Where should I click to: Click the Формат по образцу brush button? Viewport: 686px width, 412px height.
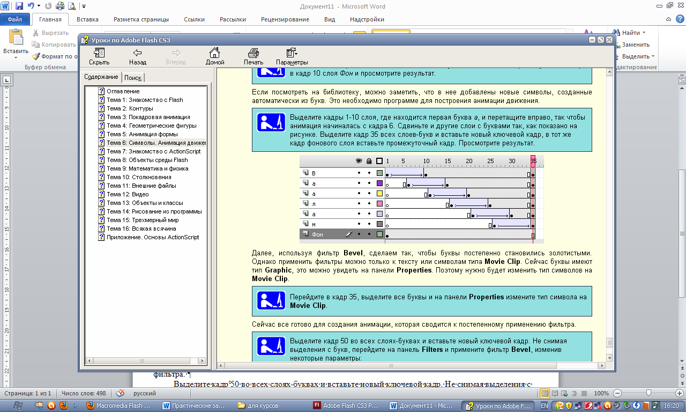click(56, 56)
